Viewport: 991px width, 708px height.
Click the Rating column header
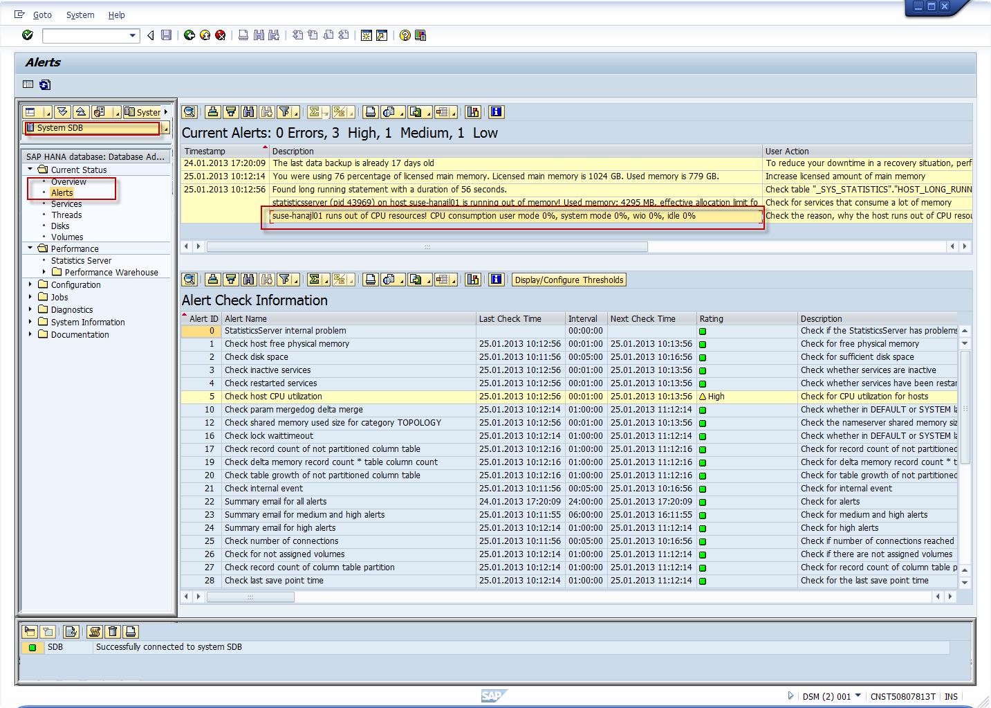[x=747, y=318]
